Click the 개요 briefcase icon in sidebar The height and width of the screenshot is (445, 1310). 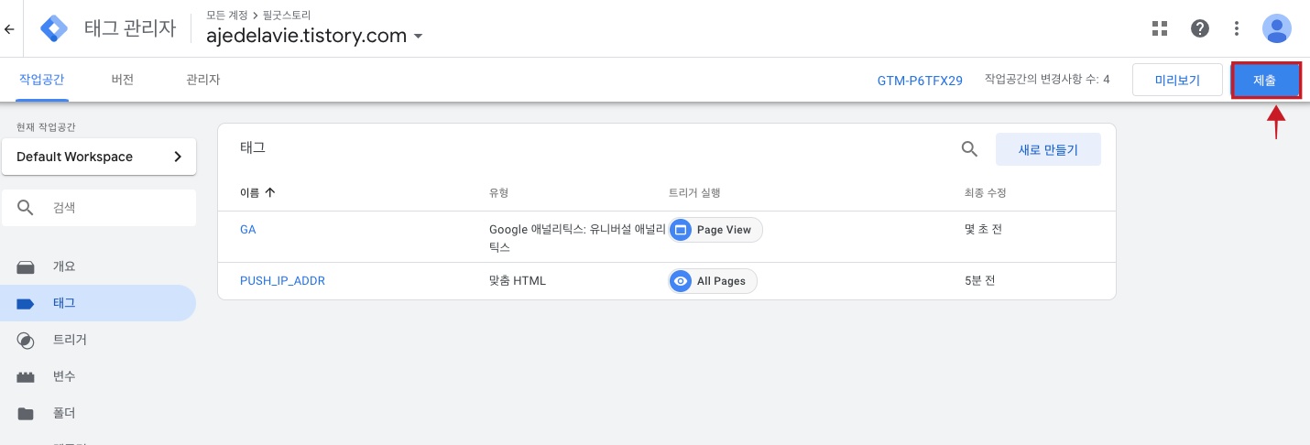[26, 266]
